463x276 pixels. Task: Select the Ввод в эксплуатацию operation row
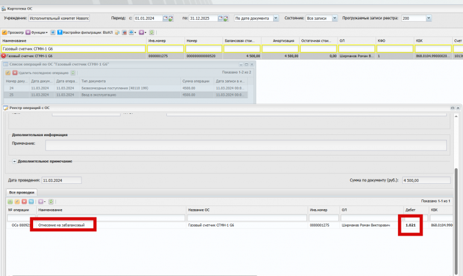(125, 95)
